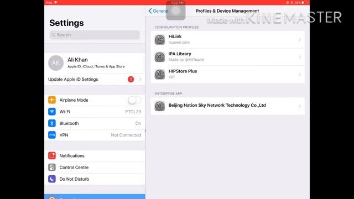Tap the Control Centre icon

[52, 167]
